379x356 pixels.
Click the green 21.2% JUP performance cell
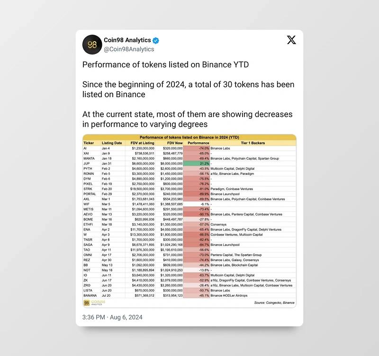coord(197,163)
